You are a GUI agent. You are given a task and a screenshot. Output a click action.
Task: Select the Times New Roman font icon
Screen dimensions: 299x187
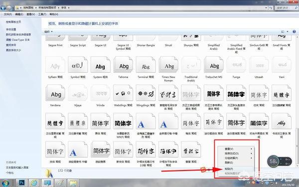168,65
